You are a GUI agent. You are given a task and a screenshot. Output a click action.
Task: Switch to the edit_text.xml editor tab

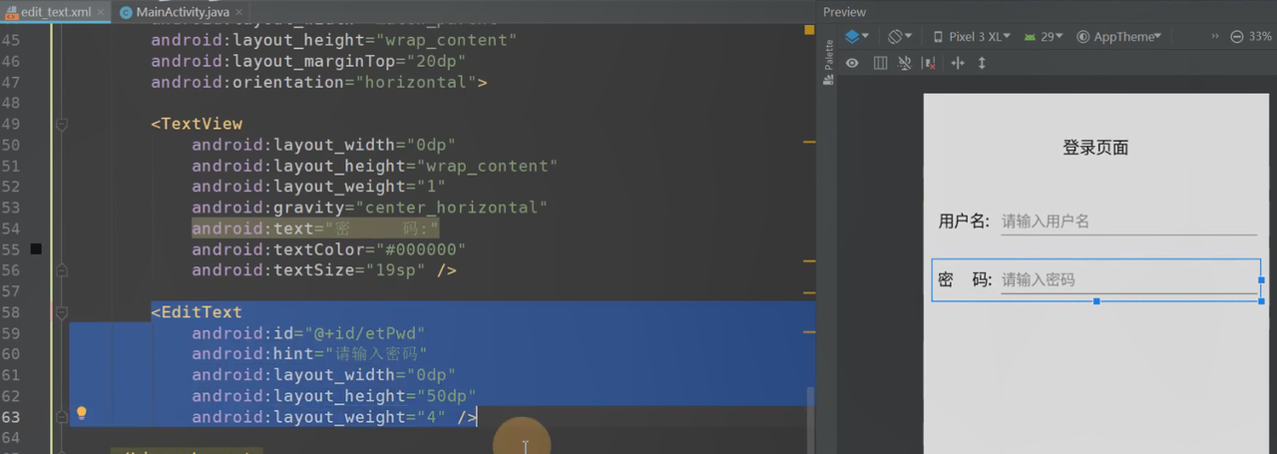pyautogui.click(x=54, y=12)
